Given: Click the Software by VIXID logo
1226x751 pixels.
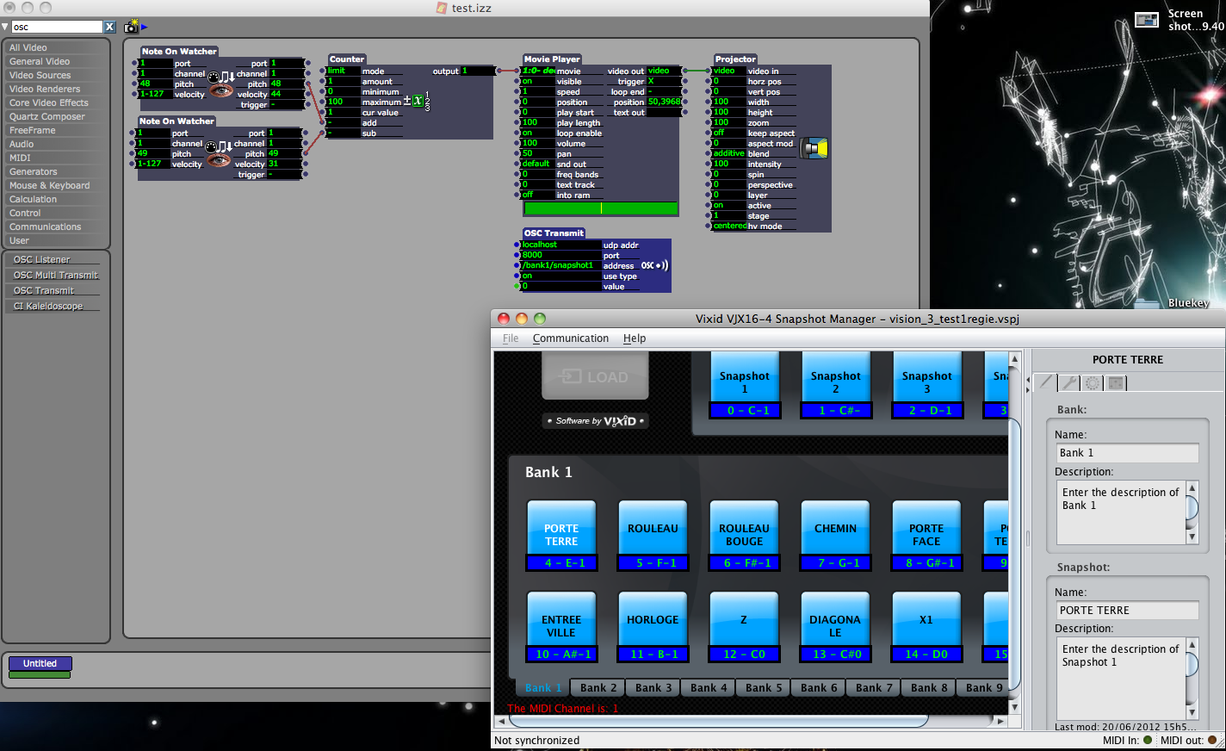Looking at the screenshot, I should pyautogui.click(x=595, y=421).
